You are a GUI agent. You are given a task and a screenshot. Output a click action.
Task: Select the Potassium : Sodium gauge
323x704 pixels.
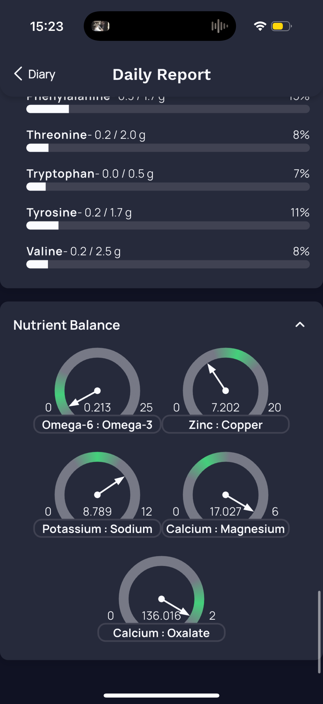click(x=97, y=485)
